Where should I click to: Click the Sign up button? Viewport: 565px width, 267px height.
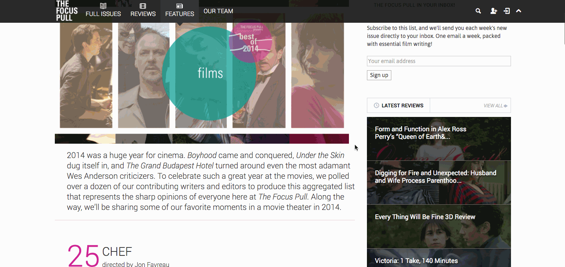click(379, 75)
